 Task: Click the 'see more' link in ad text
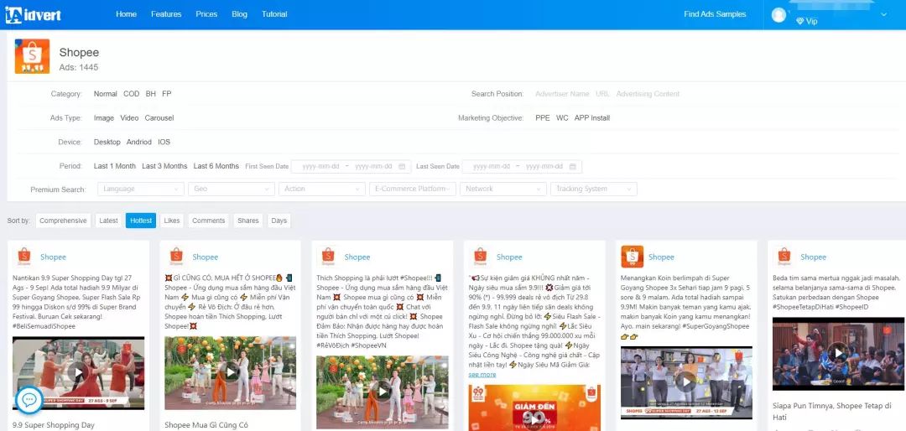(x=482, y=375)
